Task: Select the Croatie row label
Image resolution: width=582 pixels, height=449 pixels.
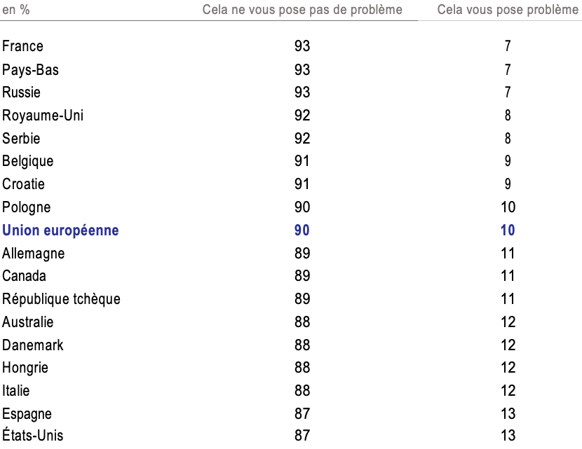Action: click(23, 184)
